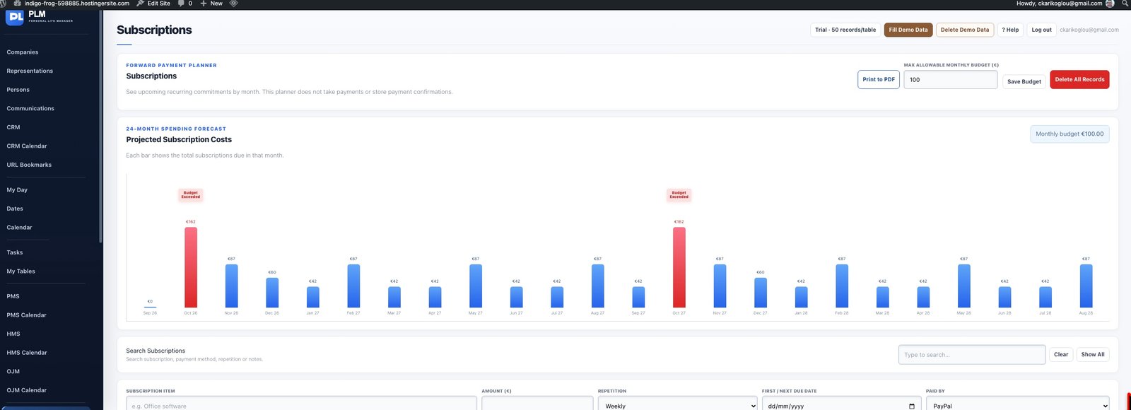1131x410 pixels.
Task: Click the WordPress logo icon
Action: (x=3, y=4)
